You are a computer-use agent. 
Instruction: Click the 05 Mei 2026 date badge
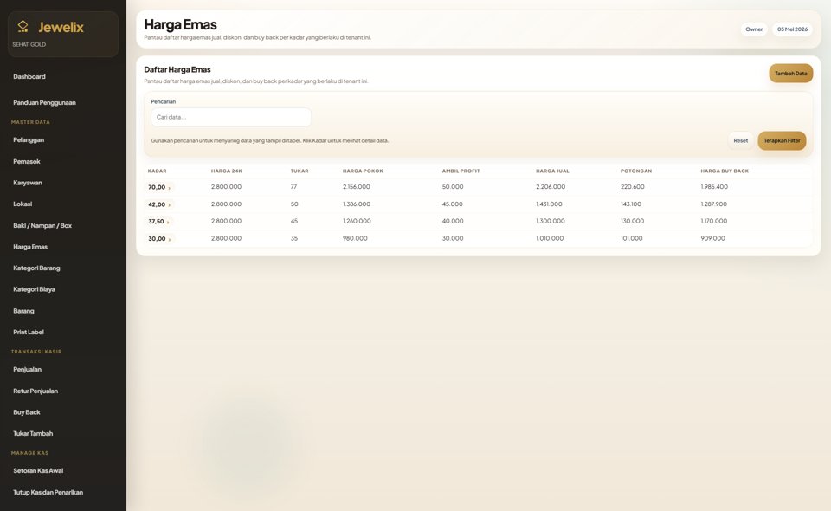792,29
